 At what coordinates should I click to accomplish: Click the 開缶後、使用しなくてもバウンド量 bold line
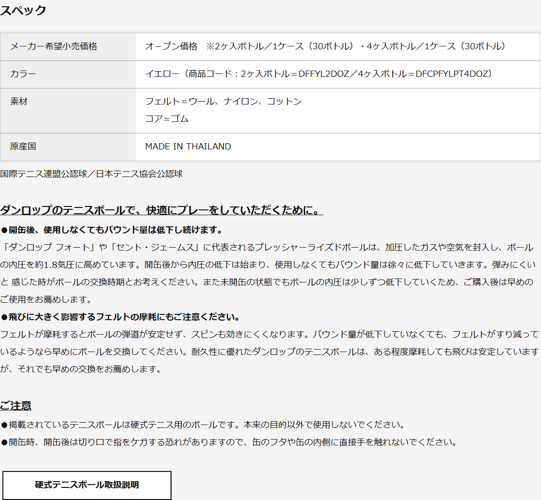(x=112, y=230)
